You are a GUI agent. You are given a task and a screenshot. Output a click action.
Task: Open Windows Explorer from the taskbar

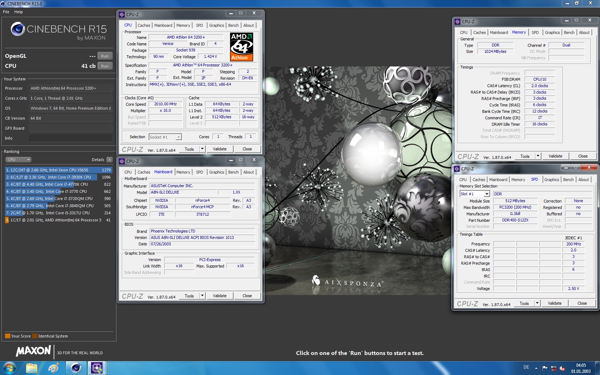(x=32, y=367)
